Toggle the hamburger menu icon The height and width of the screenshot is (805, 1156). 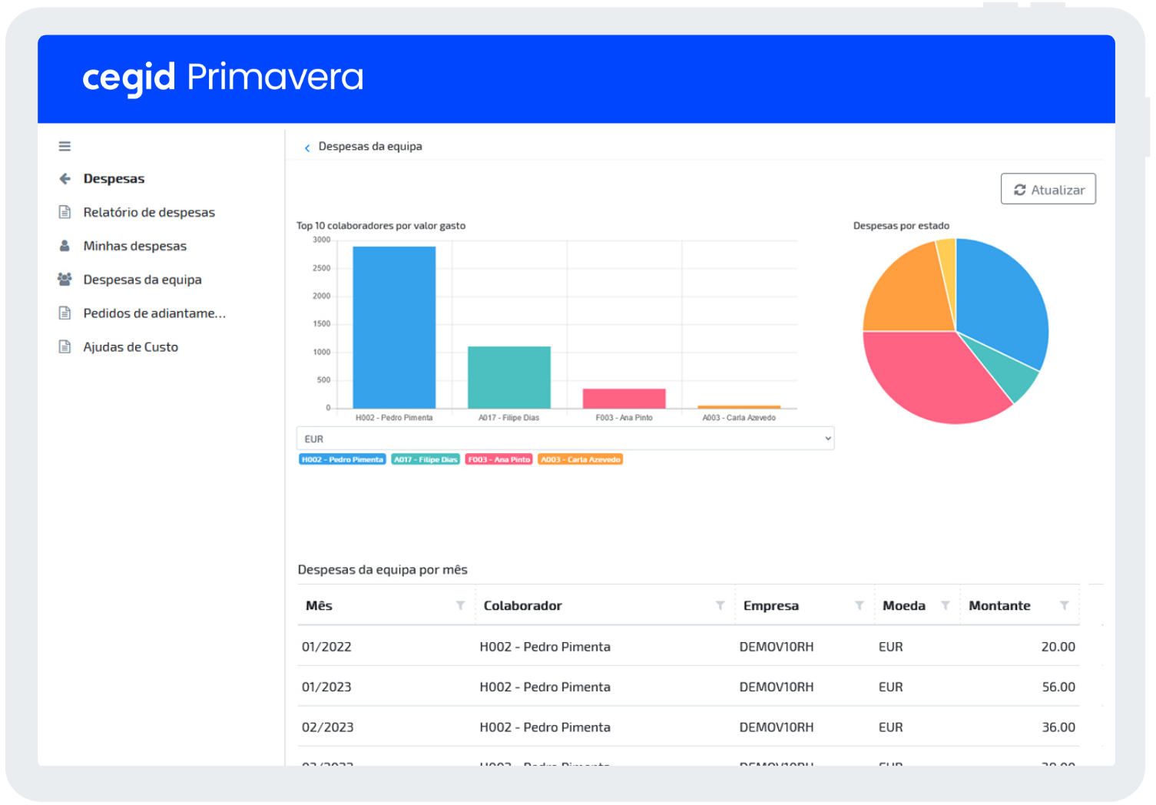point(65,146)
